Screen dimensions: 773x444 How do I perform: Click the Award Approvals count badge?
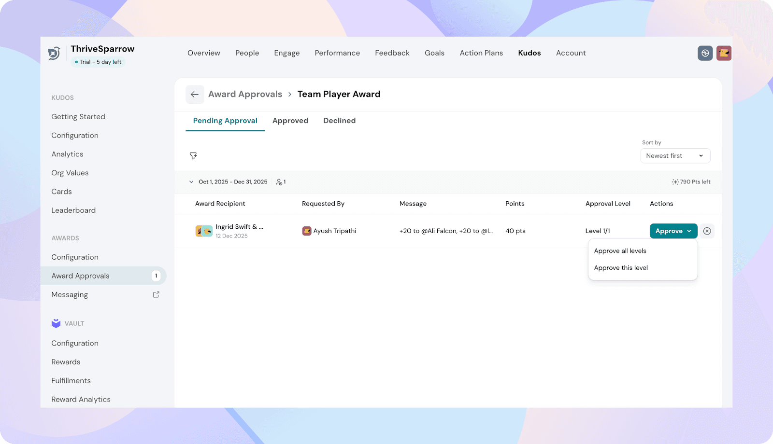point(156,276)
